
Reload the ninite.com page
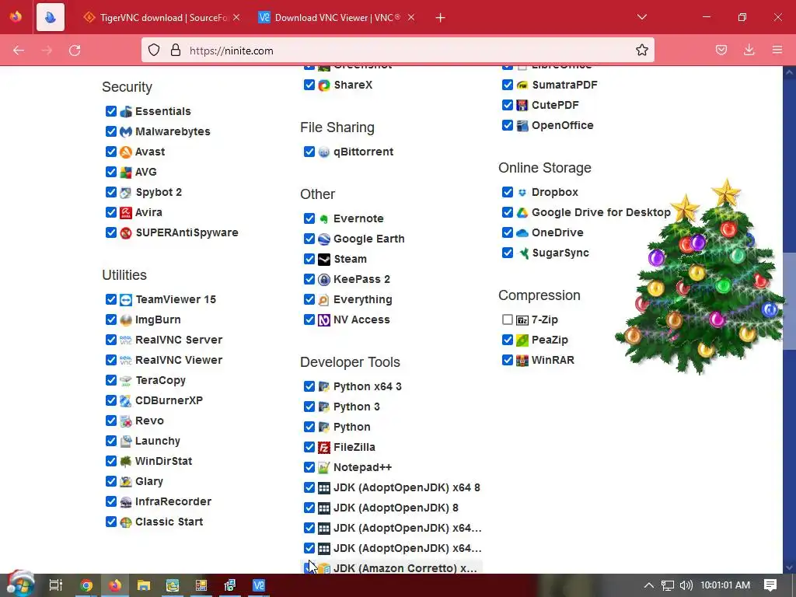click(x=75, y=51)
